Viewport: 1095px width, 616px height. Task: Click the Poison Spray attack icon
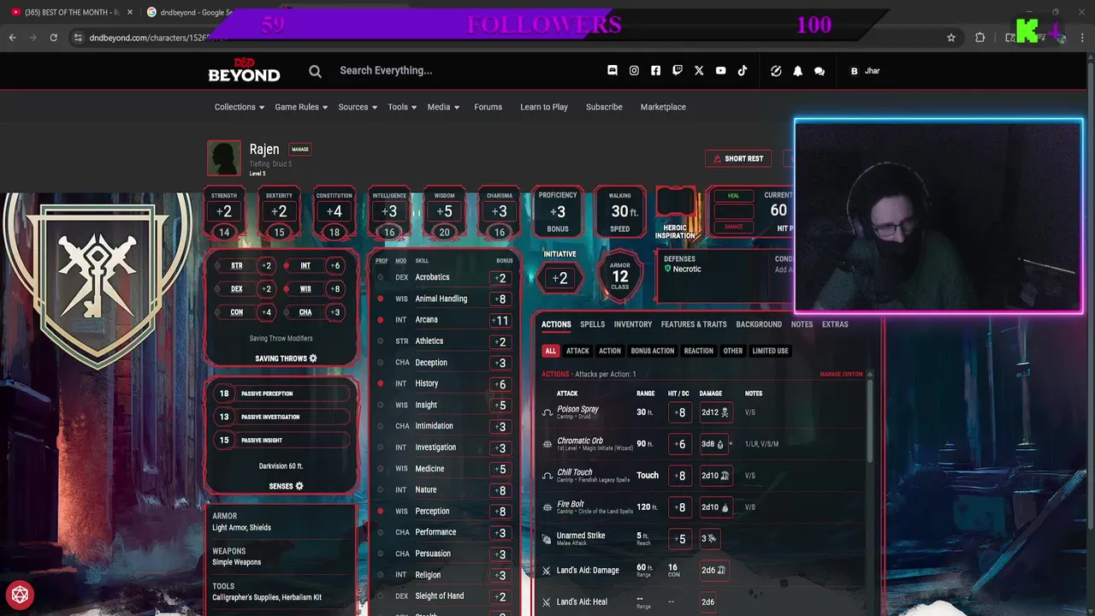pos(547,412)
